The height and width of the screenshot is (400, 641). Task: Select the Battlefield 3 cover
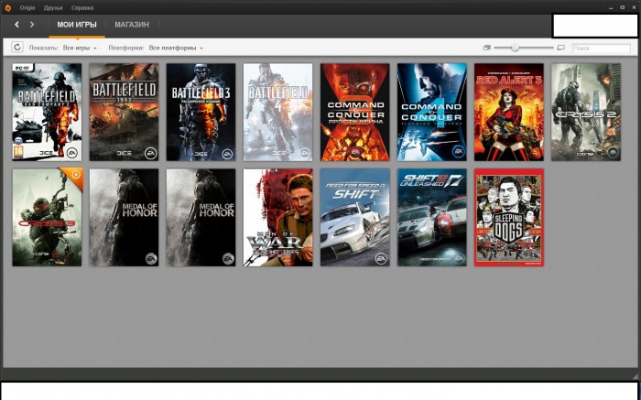tap(201, 112)
